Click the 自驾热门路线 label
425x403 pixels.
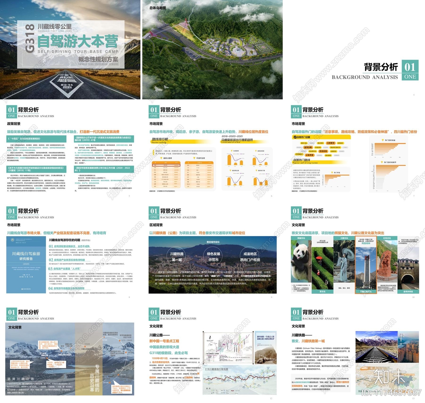pos(301,160)
